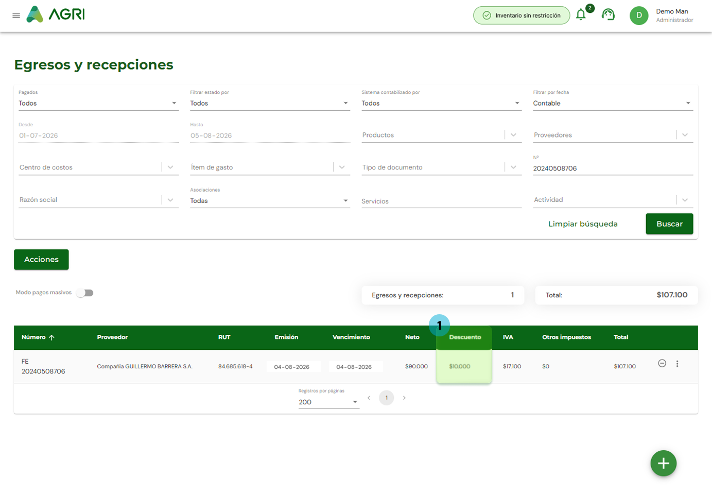Click the Otros impuestos value $0
This screenshot has height=493, width=712.
(546, 367)
